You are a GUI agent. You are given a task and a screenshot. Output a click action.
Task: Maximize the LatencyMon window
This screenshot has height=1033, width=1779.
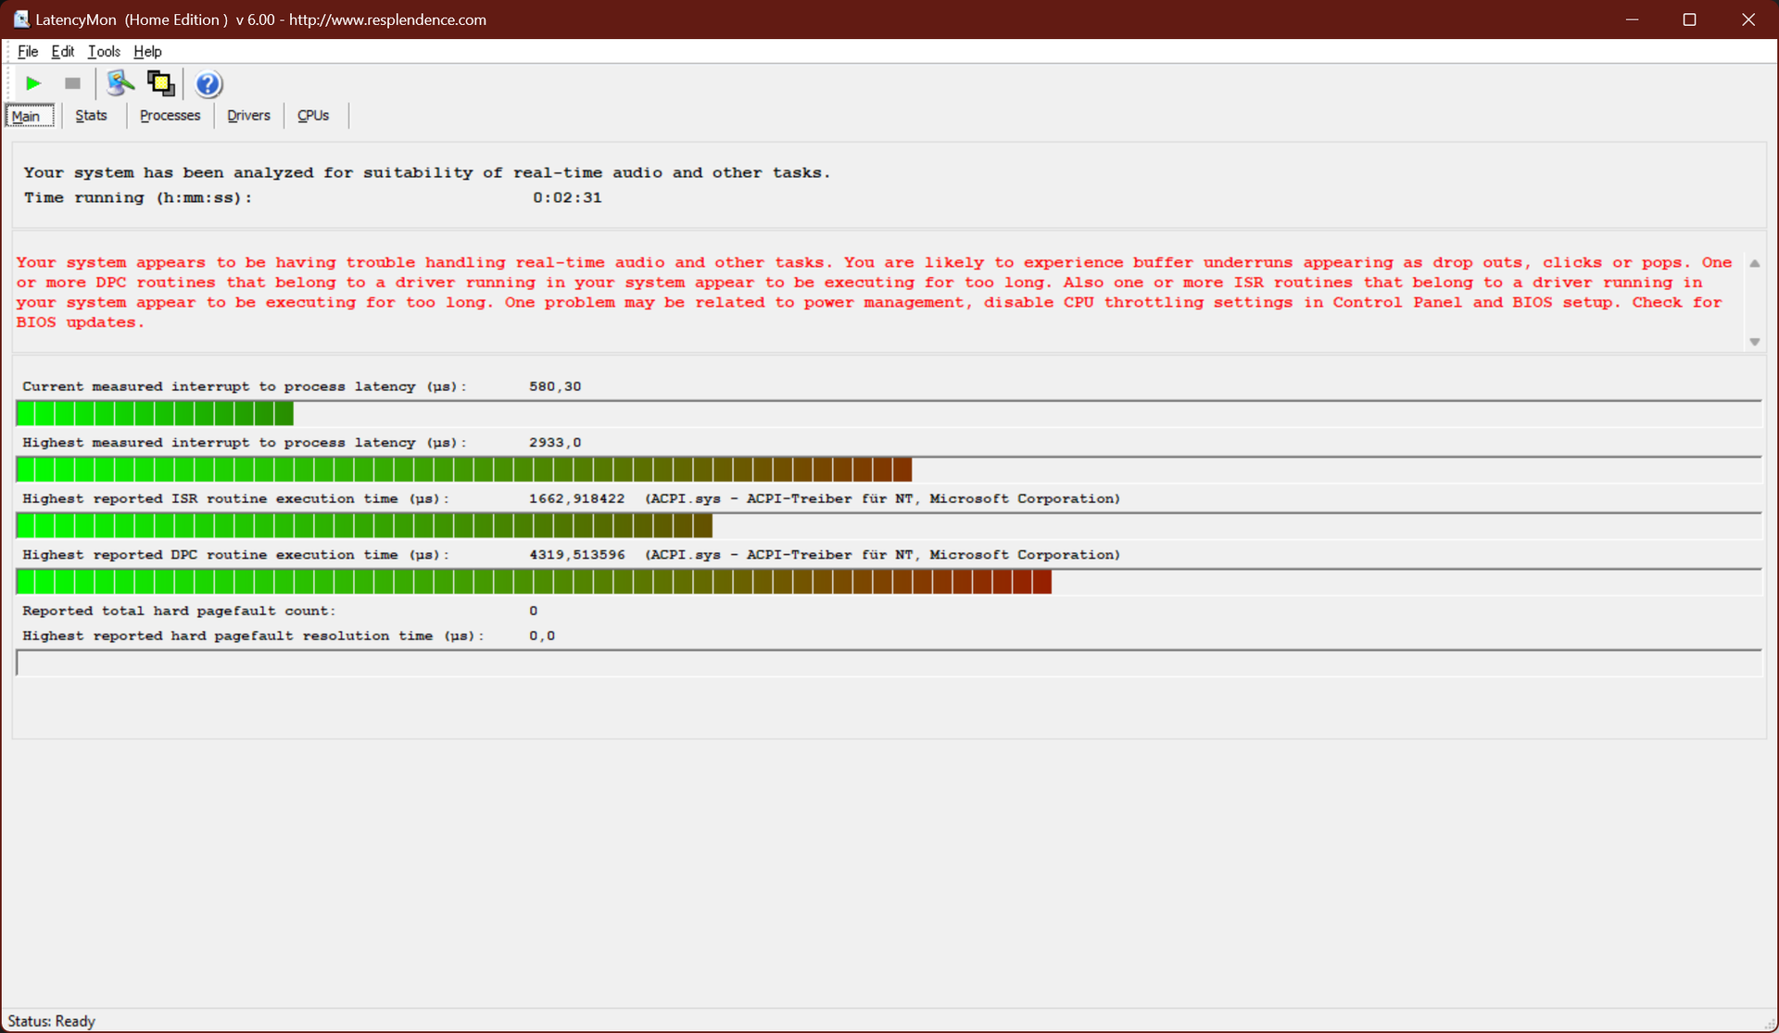[1689, 19]
